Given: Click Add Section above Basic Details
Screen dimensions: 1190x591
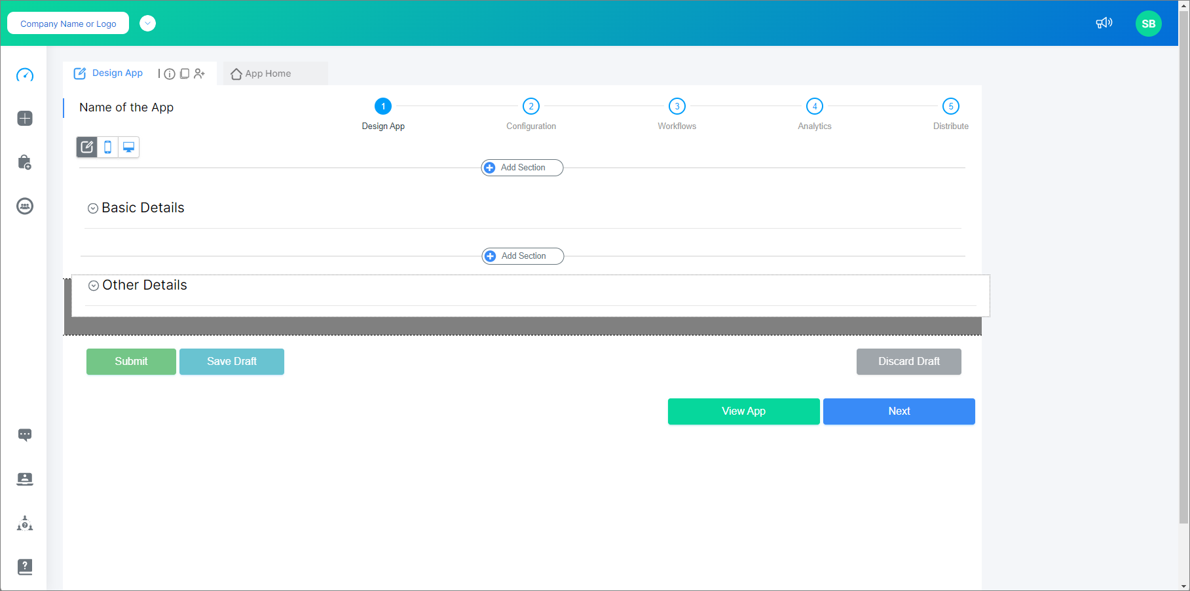Looking at the screenshot, I should point(521,167).
